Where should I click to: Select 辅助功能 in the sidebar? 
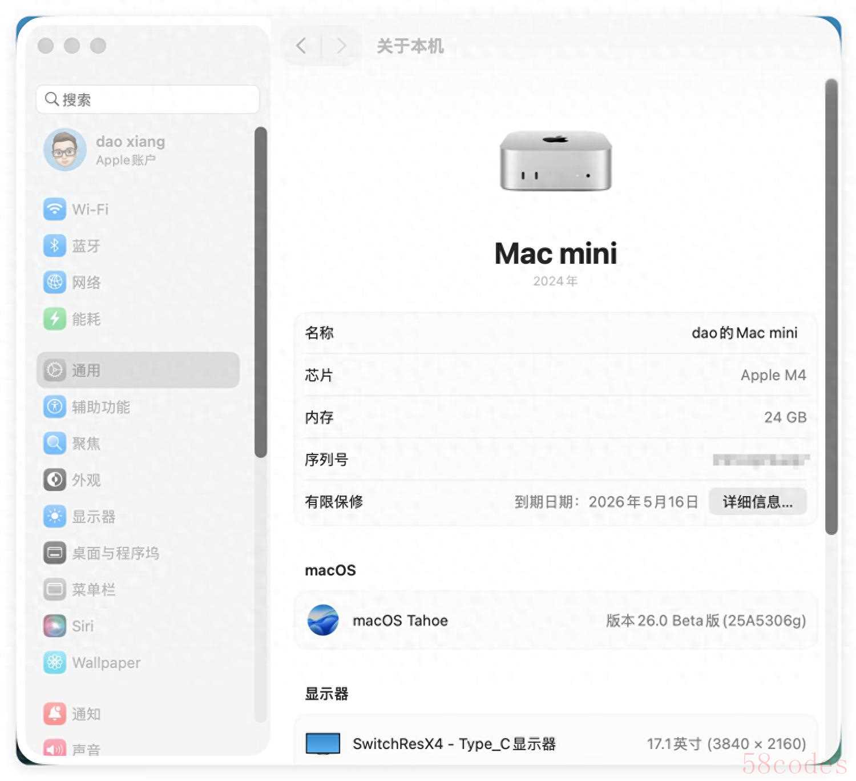pyautogui.click(x=101, y=407)
